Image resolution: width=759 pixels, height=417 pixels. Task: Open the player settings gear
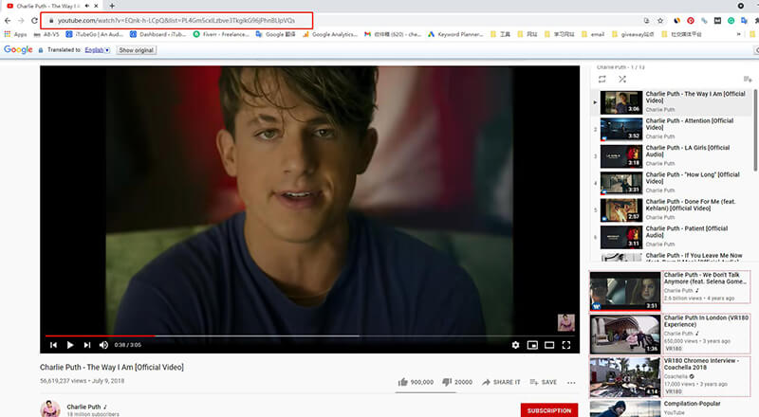(515, 345)
